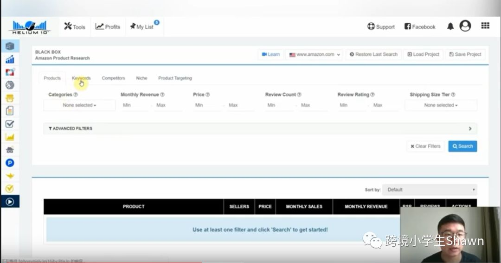Open the red and blue magnet sidebar tool
Image resolution: width=501 pixels, height=263 pixels.
pos(10,72)
